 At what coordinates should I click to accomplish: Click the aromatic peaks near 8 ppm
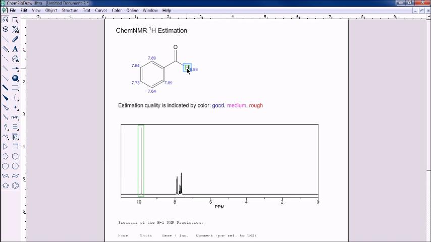[179, 184]
